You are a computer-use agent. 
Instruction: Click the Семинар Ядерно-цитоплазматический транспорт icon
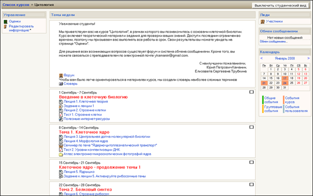(61, 146)
